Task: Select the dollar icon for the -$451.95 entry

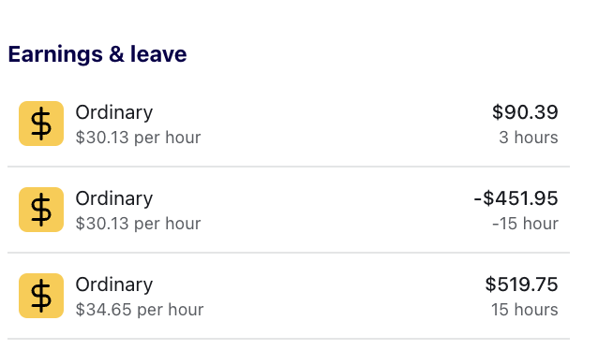Action: click(x=41, y=210)
